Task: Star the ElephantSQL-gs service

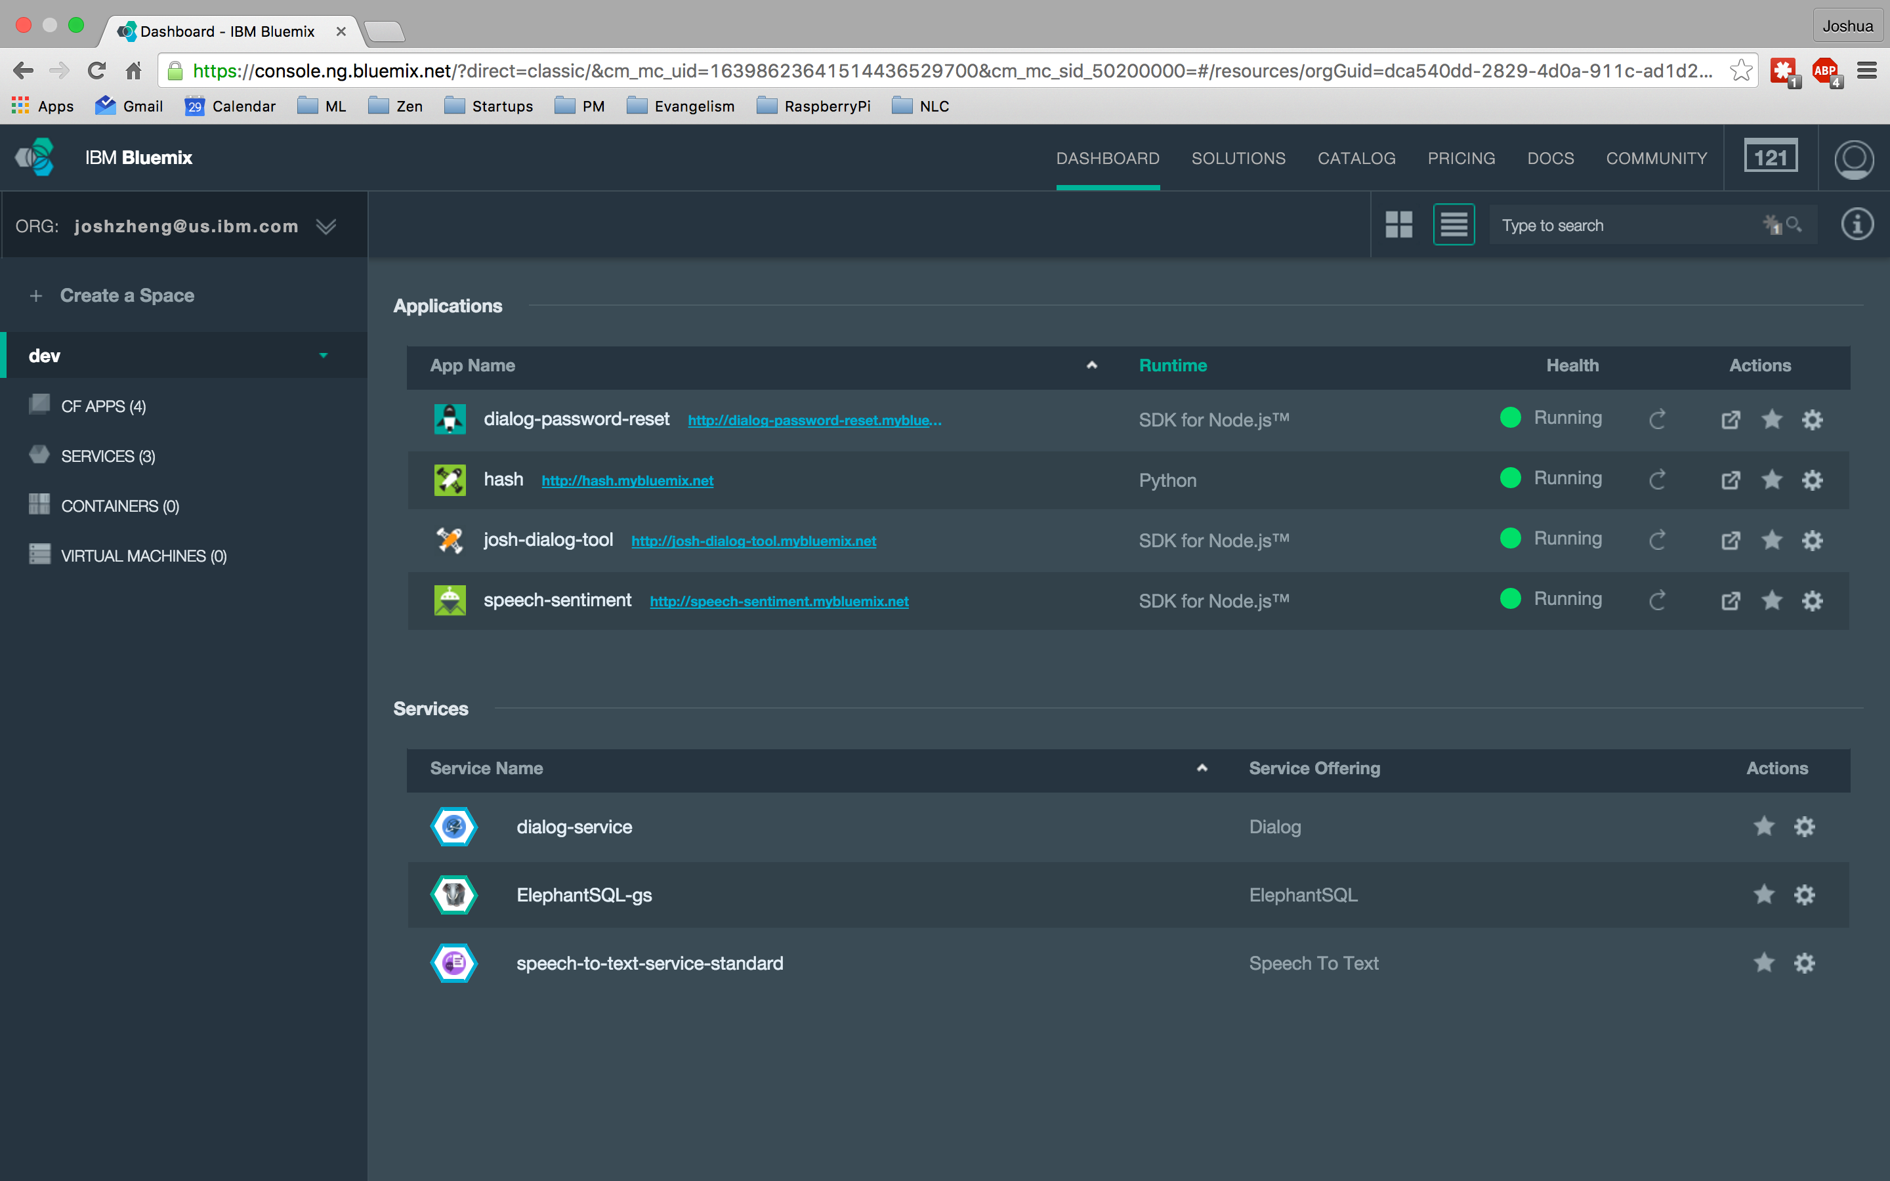Action: [x=1763, y=894]
